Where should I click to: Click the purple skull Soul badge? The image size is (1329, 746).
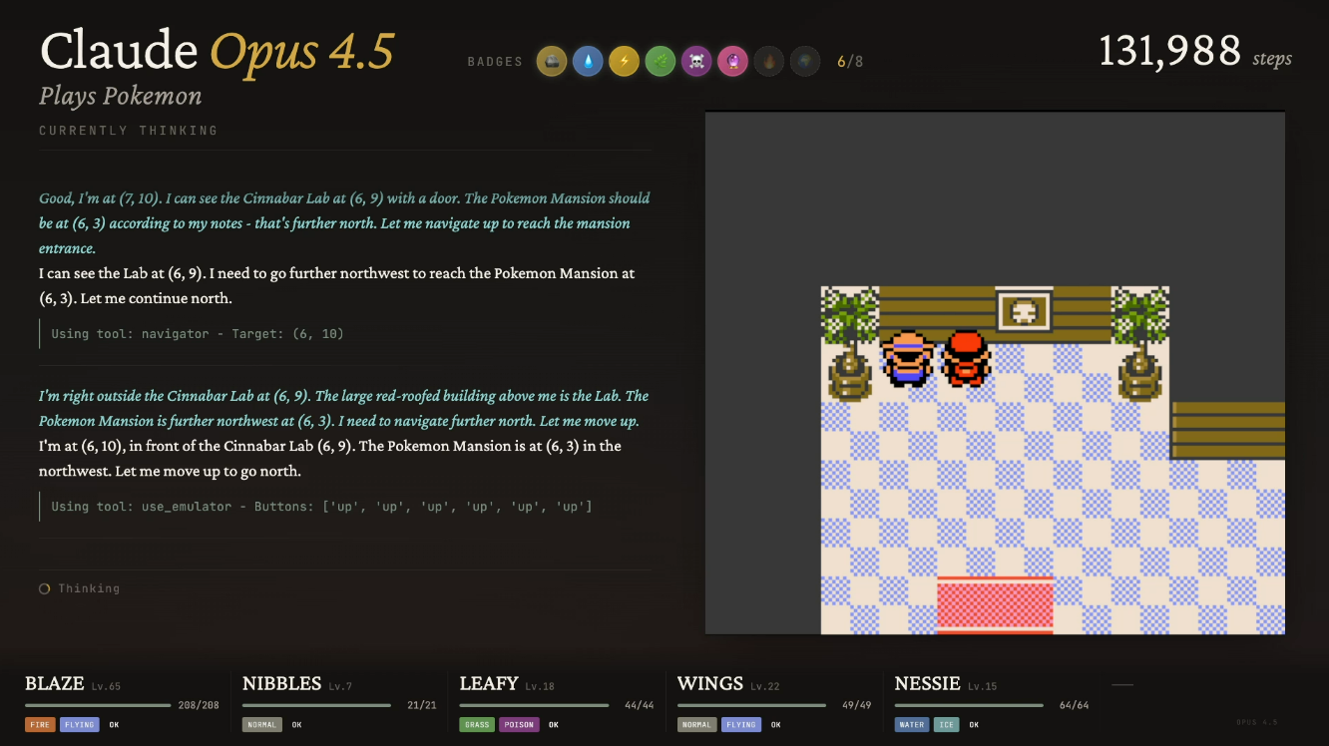(x=696, y=62)
